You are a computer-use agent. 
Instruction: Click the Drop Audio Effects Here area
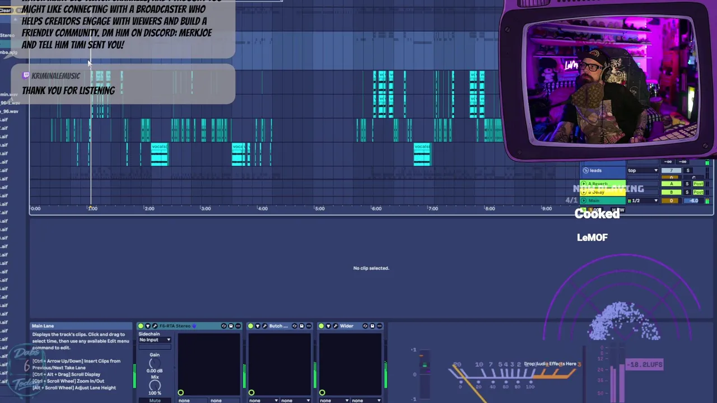550,364
